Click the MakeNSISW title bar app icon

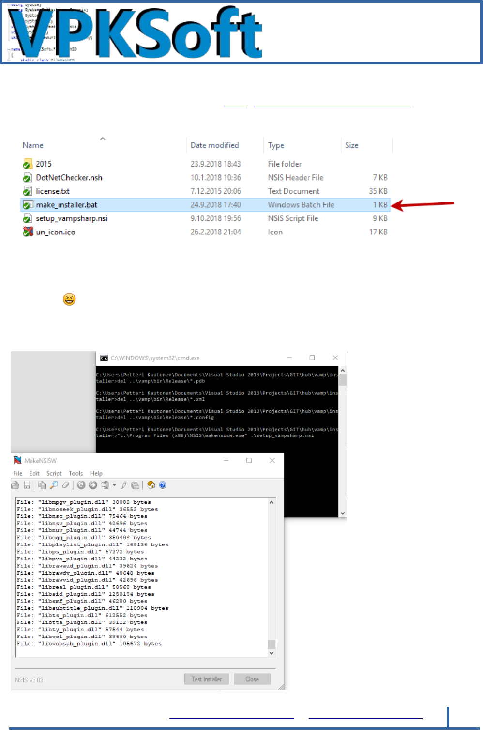[x=18, y=460]
